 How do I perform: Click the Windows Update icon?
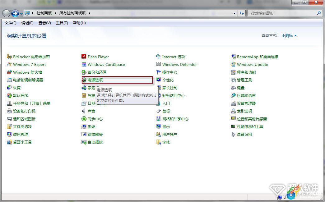point(233,64)
